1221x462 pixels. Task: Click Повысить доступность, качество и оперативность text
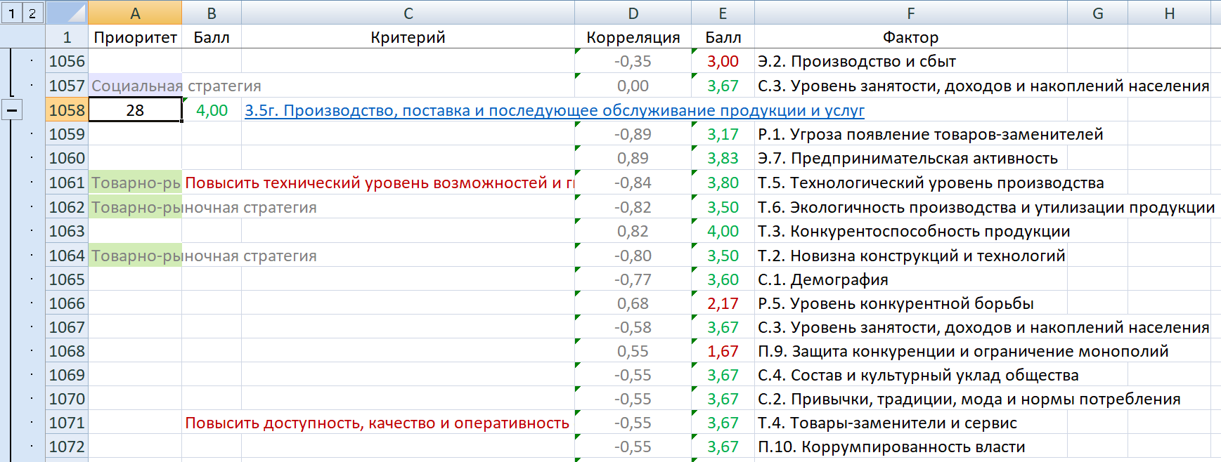pyautogui.click(x=377, y=423)
